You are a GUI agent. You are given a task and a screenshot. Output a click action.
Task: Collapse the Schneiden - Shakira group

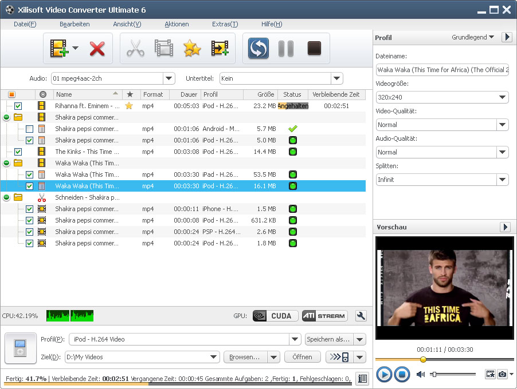[6, 197]
